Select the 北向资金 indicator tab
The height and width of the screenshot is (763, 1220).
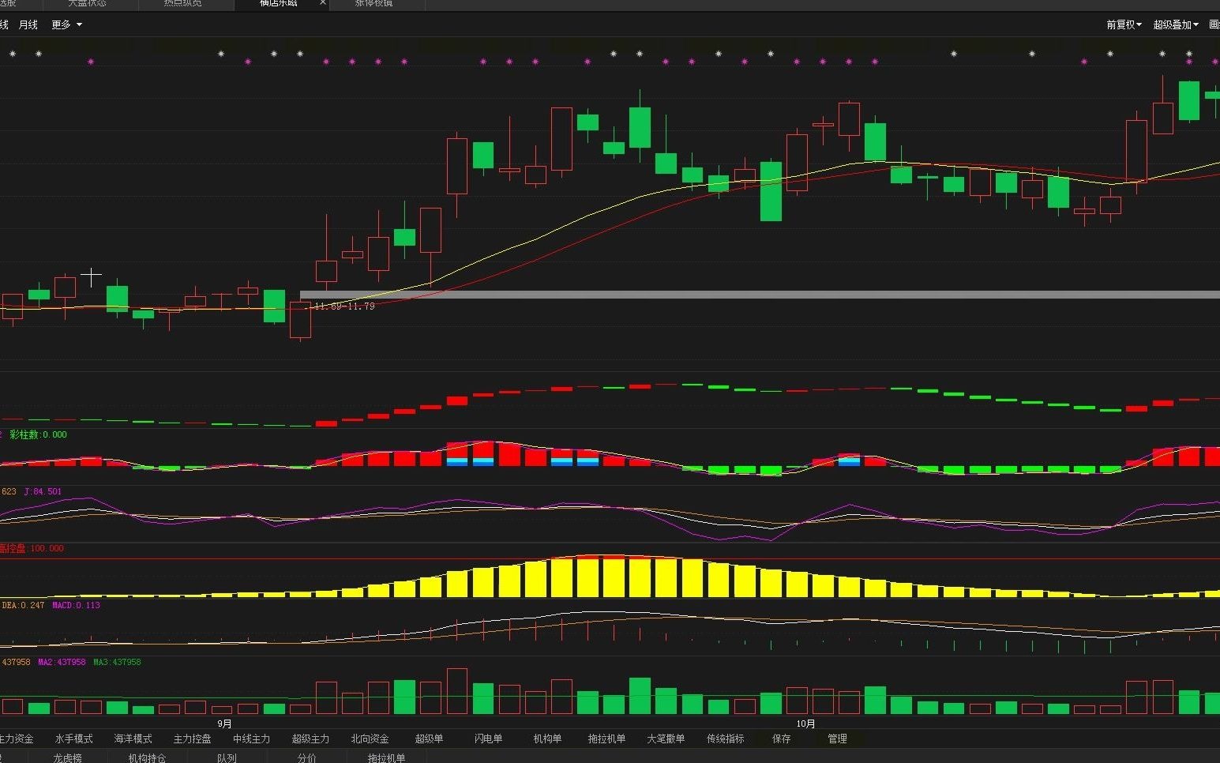(370, 739)
